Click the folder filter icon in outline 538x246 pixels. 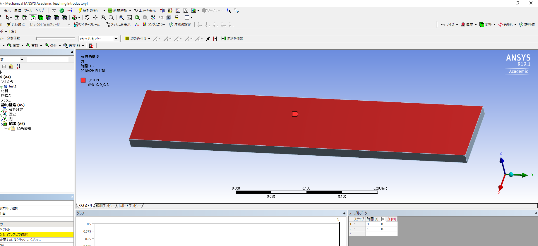pyautogui.click(x=11, y=66)
